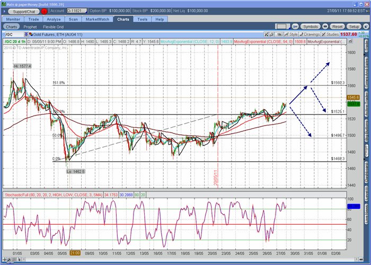Image resolution: width=371 pixels, height=265 pixels.
Task: Open the Studies menu
Action: click(330, 34)
